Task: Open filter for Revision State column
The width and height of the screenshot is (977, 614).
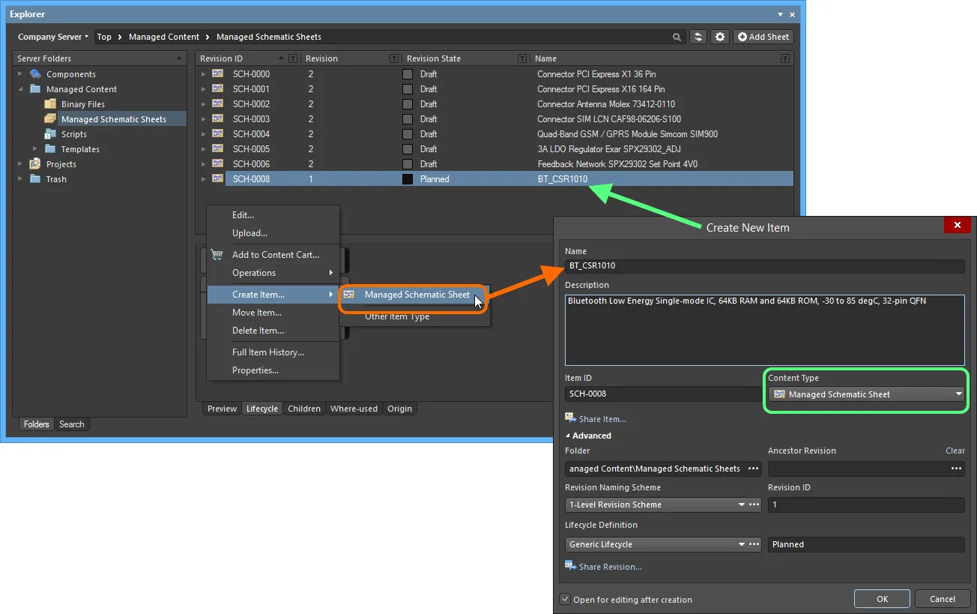Action: [x=523, y=58]
